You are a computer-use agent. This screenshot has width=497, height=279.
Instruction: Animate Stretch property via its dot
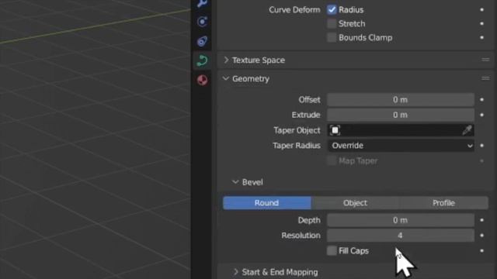pyautogui.click(x=481, y=24)
